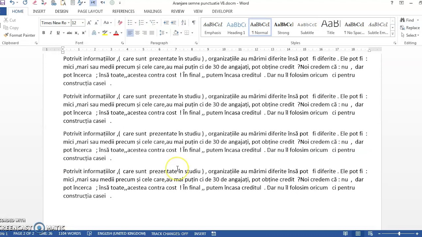Apply superscript formatting
The image size is (422, 237).
pyautogui.click(x=84, y=33)
